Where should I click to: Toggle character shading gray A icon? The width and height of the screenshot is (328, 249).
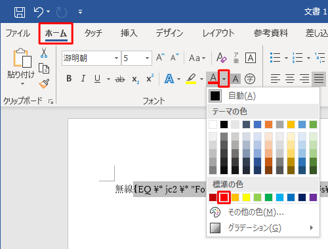[236, 79]
